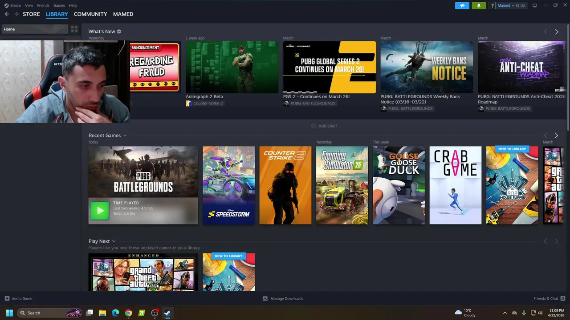The height and width of the screenshot is (320, 570).
Task: Click the microphone tray icon
Action: pyautogui.click(x=524, y=313)
